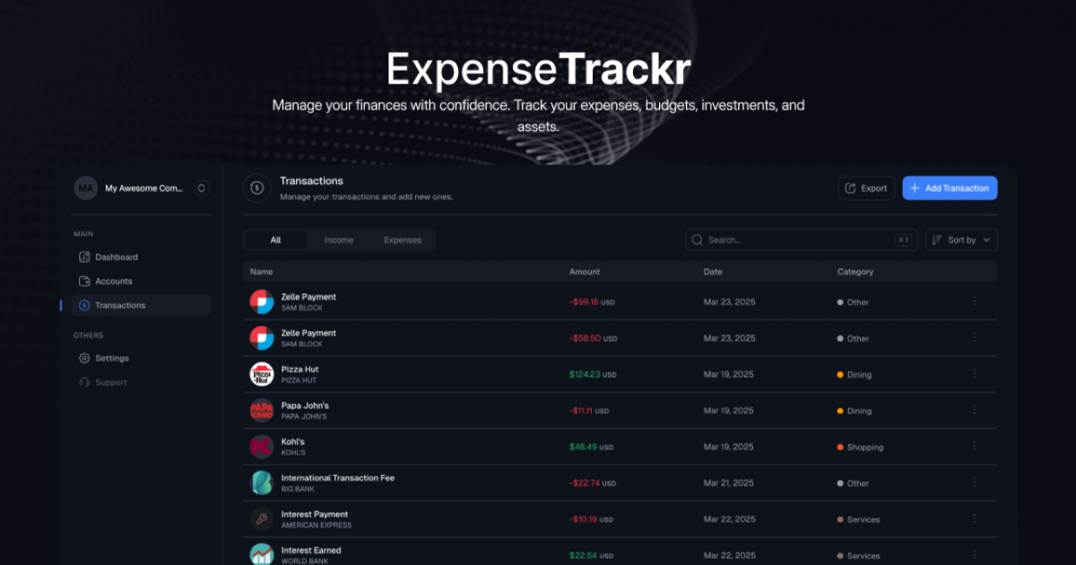Open row options for Pizza Hut transaction
This screenshot has height=565, width=1076.
pyautogui.click(x=975, y=374)
